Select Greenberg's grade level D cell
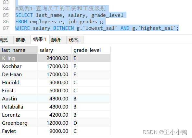Screen dimensions: 192x138 click(91, 123)
